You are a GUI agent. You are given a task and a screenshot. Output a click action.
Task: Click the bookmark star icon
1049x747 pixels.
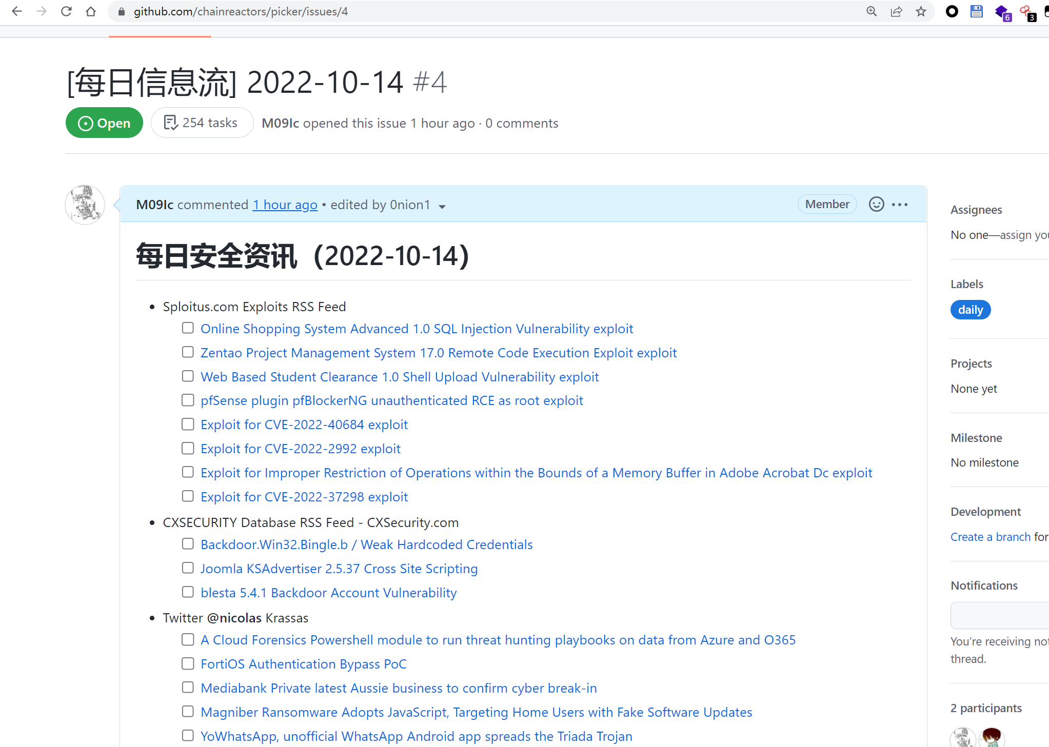click(x=921, y=11)
